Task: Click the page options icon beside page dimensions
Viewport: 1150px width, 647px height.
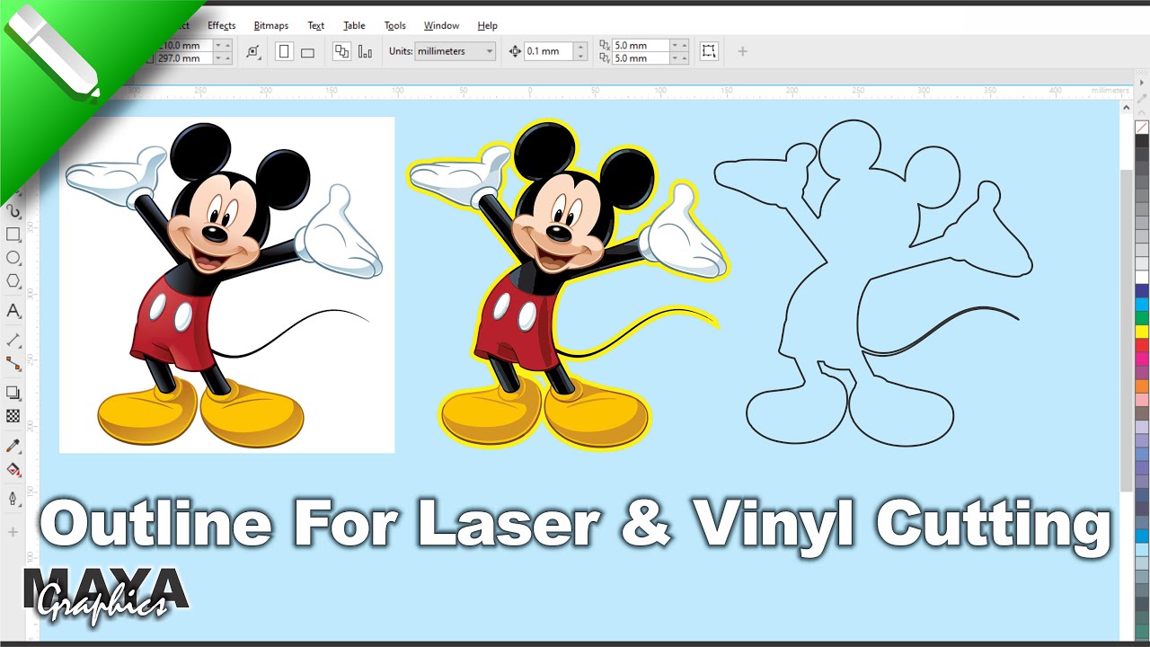Action: (x=253, y=51)
